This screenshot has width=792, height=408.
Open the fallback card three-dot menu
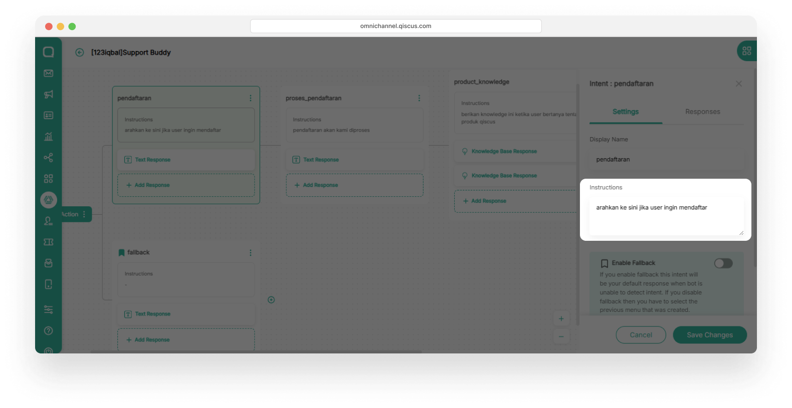click(x=251, y=253)
